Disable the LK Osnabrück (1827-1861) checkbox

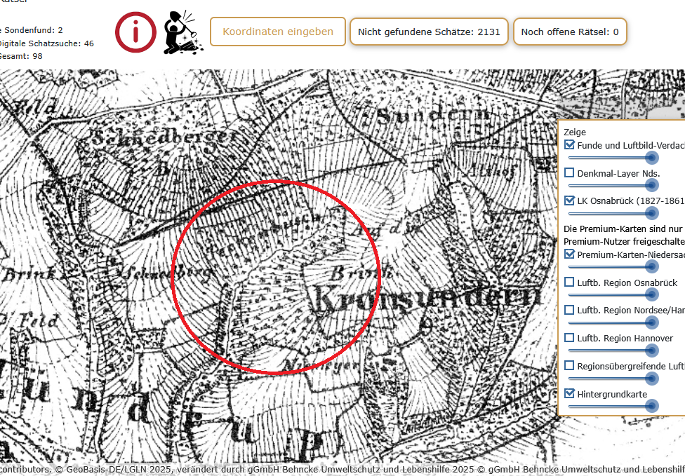click(570, 200)
